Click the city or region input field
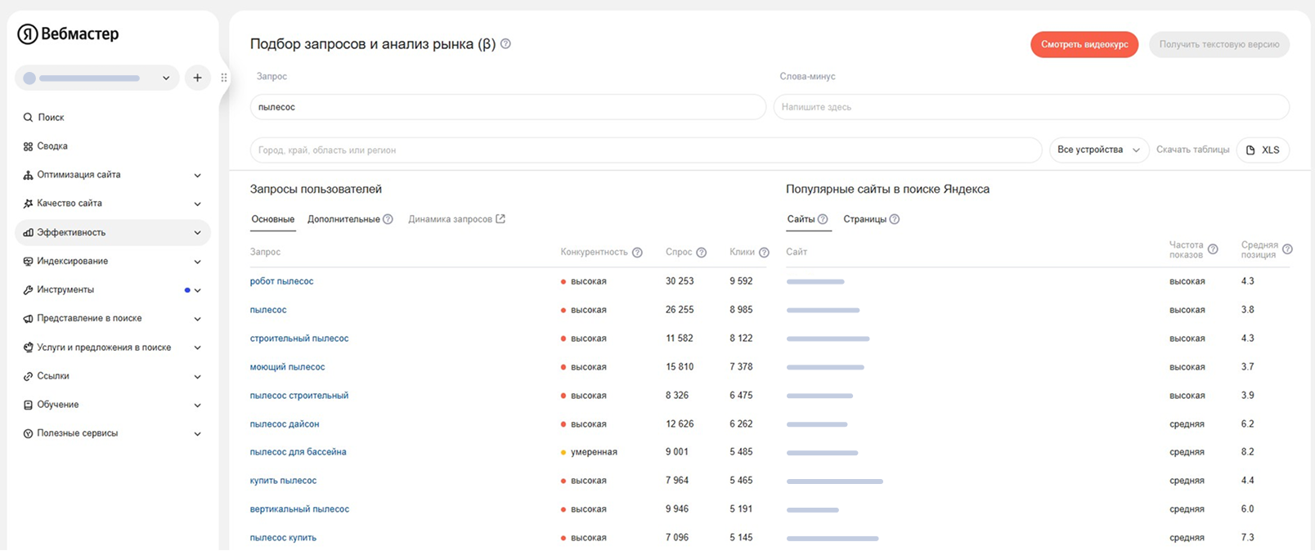 pos(646,150)
